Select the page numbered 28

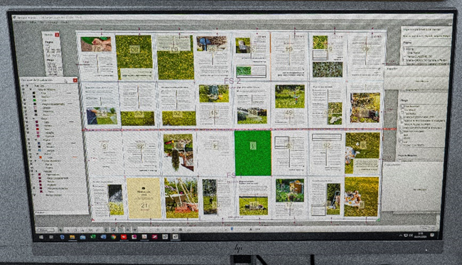coord(141,153)
